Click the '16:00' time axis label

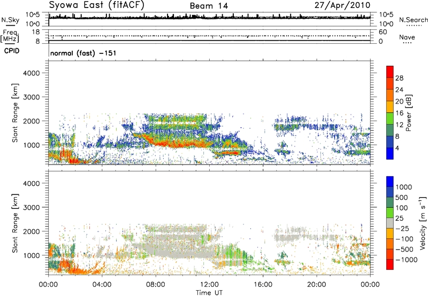coord(263,285)
